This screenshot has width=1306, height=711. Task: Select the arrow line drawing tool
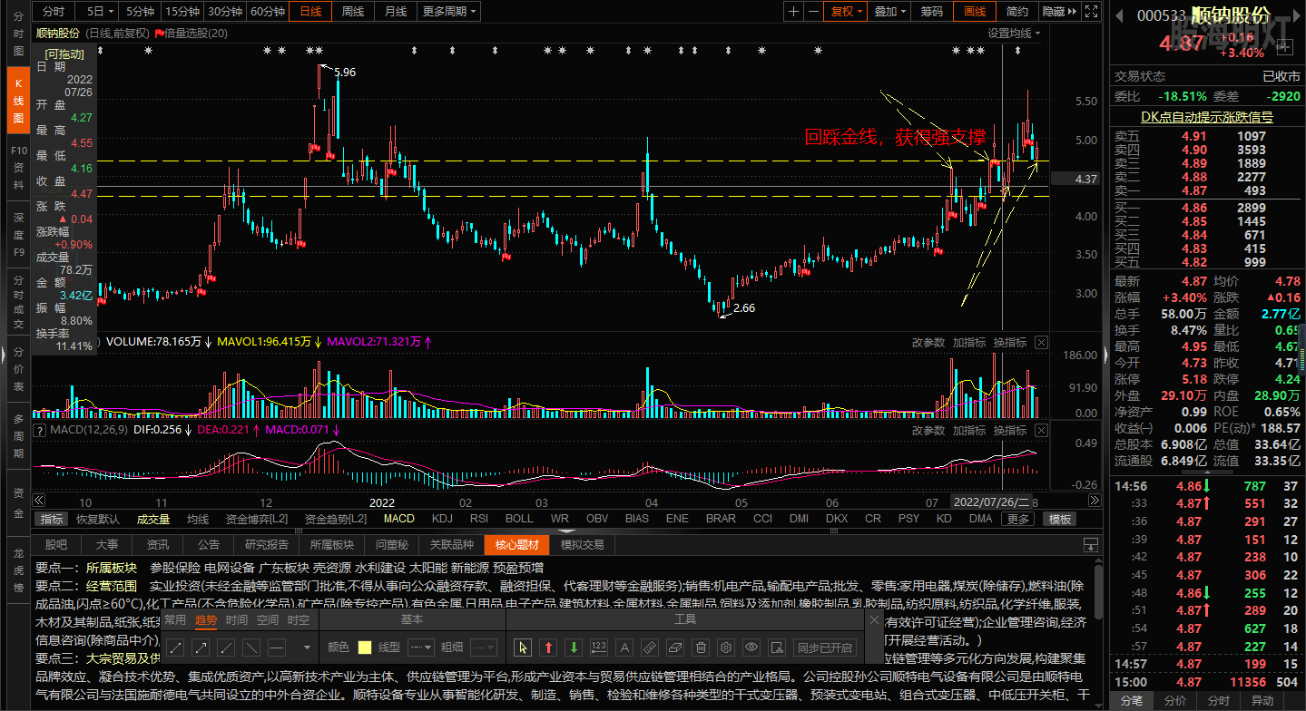pyautogui.click(x=201, y=648)
